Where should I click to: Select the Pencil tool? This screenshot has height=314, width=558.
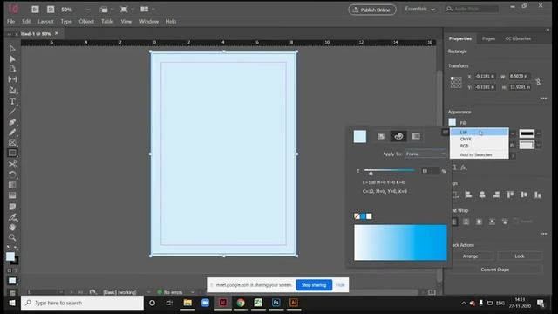(12, 133)
